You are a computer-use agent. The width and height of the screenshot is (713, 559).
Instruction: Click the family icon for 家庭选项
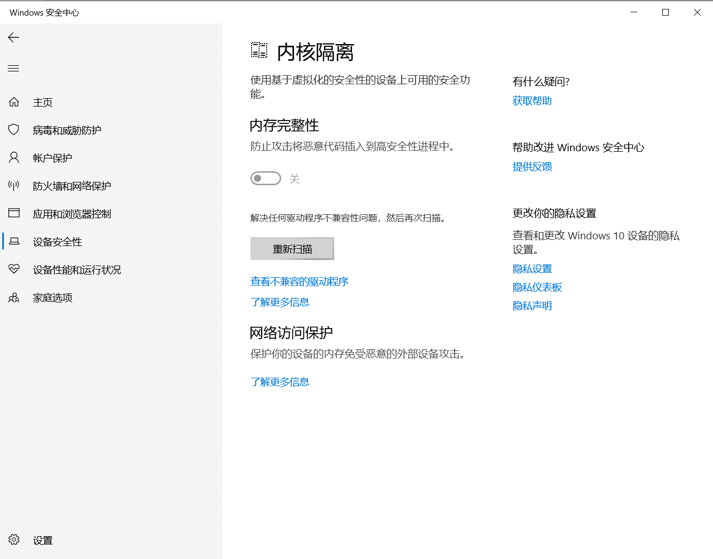pyautogui.click(x=14, y=298)
